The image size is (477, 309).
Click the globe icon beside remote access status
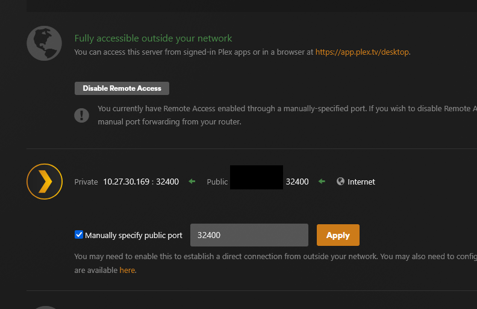[45, 43]
